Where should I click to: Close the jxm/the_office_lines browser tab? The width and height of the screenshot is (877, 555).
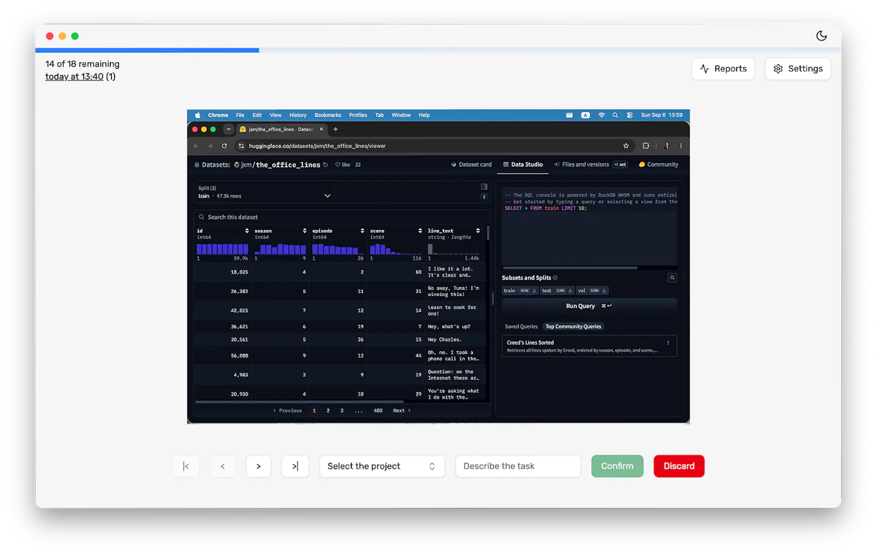click(321, 129)
